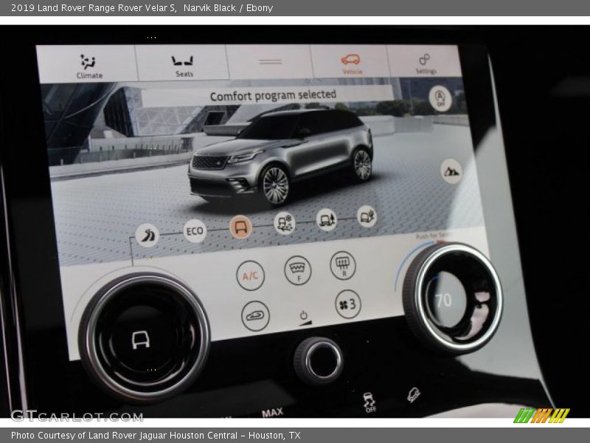Toggle front windshield defrost
Image resolution: width=590 pixels, height=443 pixels.
(x=297, y=270)
